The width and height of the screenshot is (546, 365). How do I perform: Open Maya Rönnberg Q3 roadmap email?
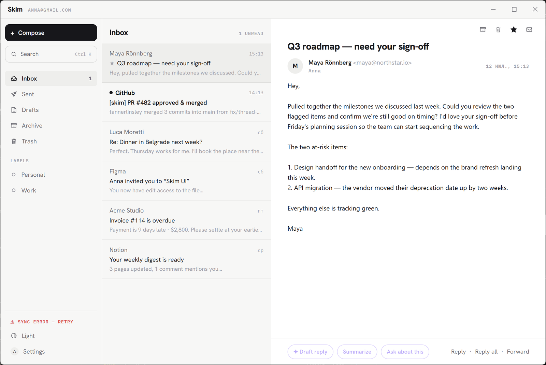click(x=186, y=63)
